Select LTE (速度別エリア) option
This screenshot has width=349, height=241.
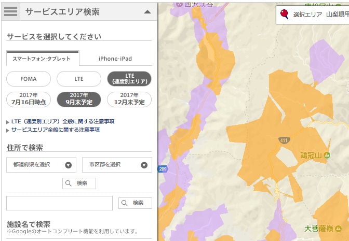(129, 79)
